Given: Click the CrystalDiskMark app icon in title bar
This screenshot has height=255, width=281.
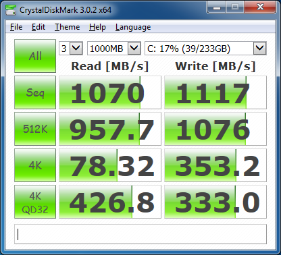Looking at the screenshot, I should [11, 9].
